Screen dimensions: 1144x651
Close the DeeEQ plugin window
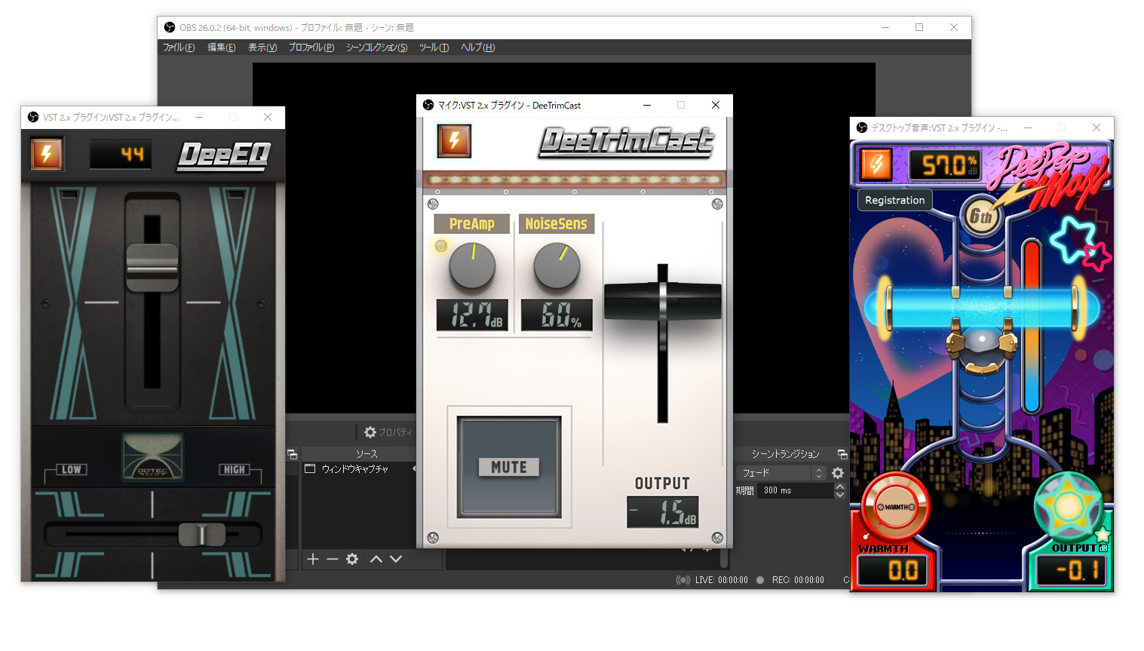point(268,117)
